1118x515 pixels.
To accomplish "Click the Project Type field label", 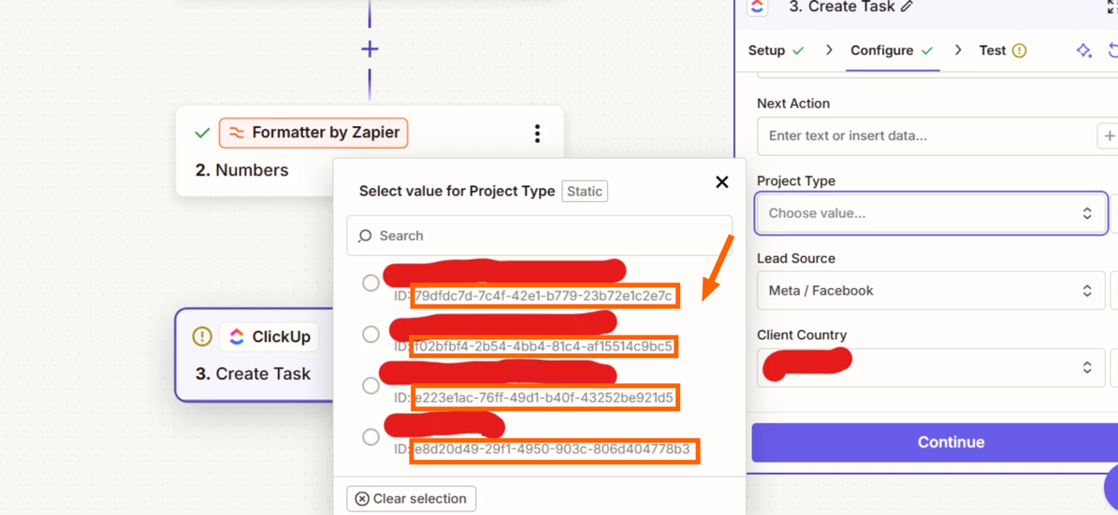I will point(796,181).
